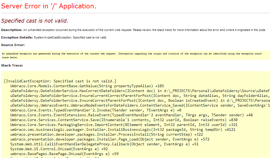Click the ContentService_Saved stack trace line

tap(140, 105)
